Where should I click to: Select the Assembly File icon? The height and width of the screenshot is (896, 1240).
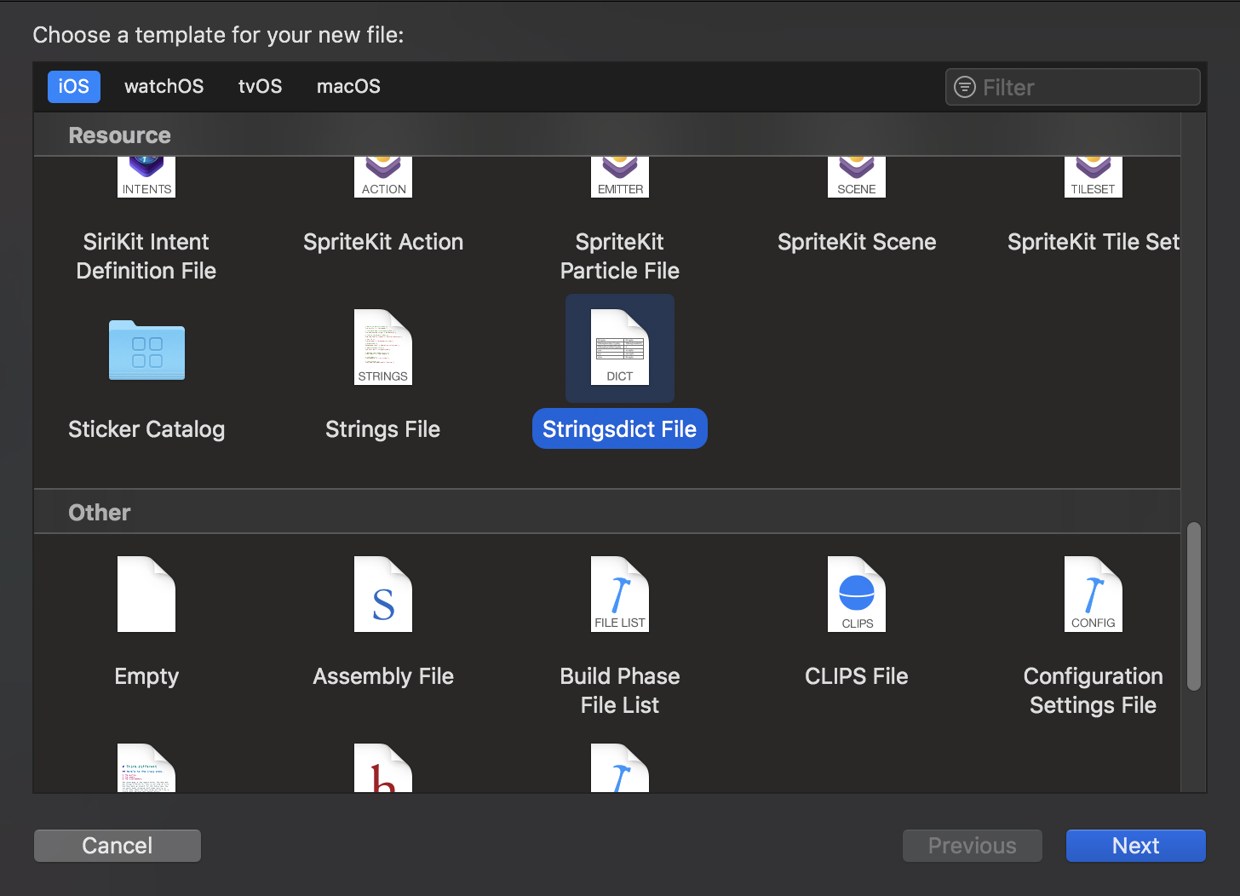coord(383,594)
